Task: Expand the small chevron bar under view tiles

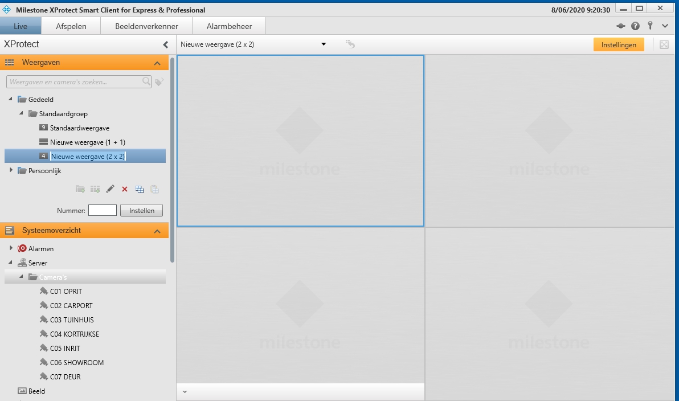Action: (x=185, y=392)
